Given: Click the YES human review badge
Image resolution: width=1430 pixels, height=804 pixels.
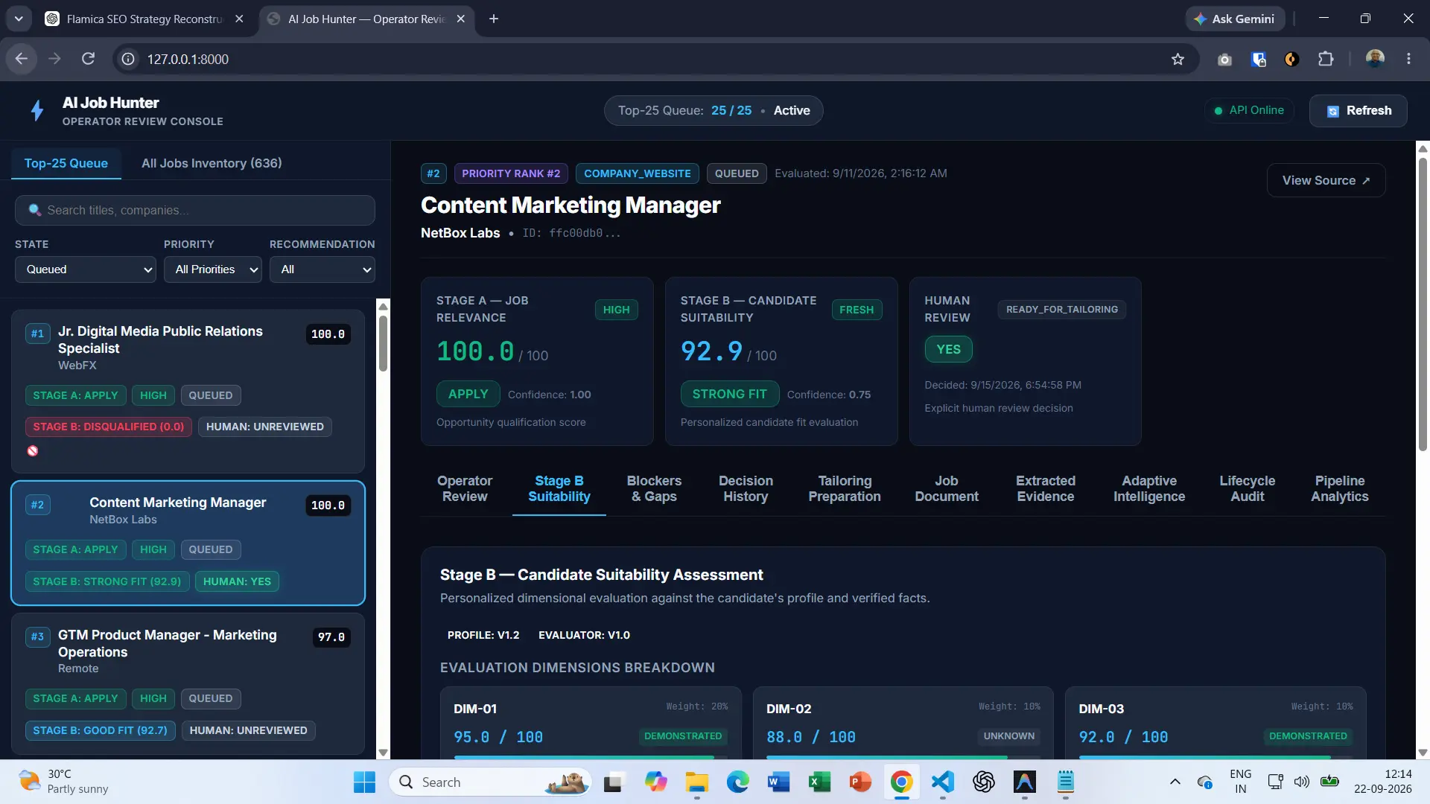Looking at the screenshot, I should coord(948,349).
